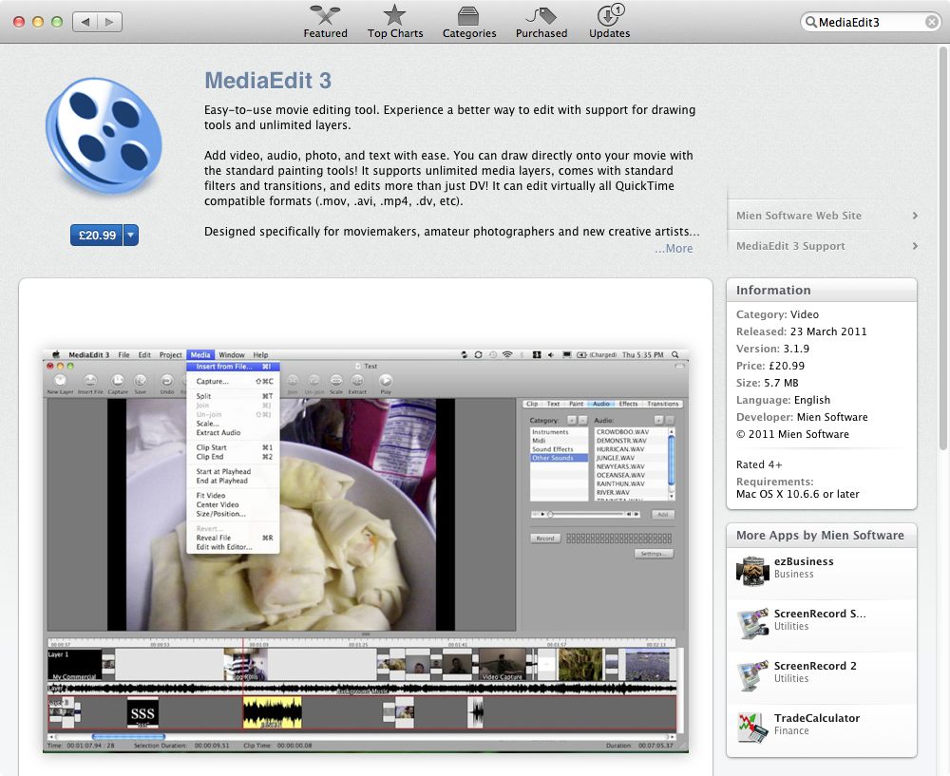Viewport: 950px width, 776px height.
Task: Click the Settings... button in the screenshot
Action: pos(654,554)
